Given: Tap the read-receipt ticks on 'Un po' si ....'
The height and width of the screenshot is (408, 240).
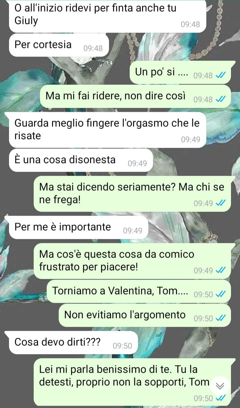Looking at the screenshot, I should coord(220,76).
